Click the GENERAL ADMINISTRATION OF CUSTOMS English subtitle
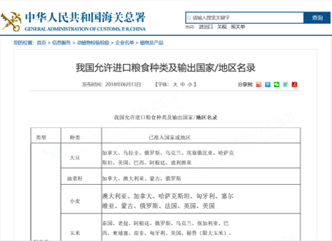 coord(85,29)
